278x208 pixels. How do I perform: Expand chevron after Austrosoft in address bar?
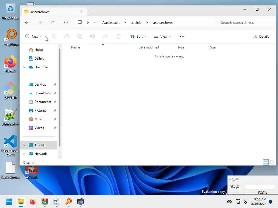click(125, 22)
